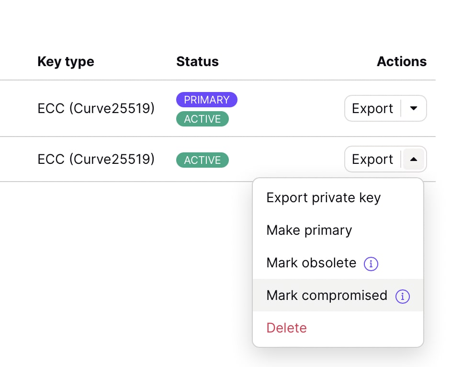474x367 pixels.
Task: Choose Make primary in the dropdown menu
Action: click(x=309, y=230)
